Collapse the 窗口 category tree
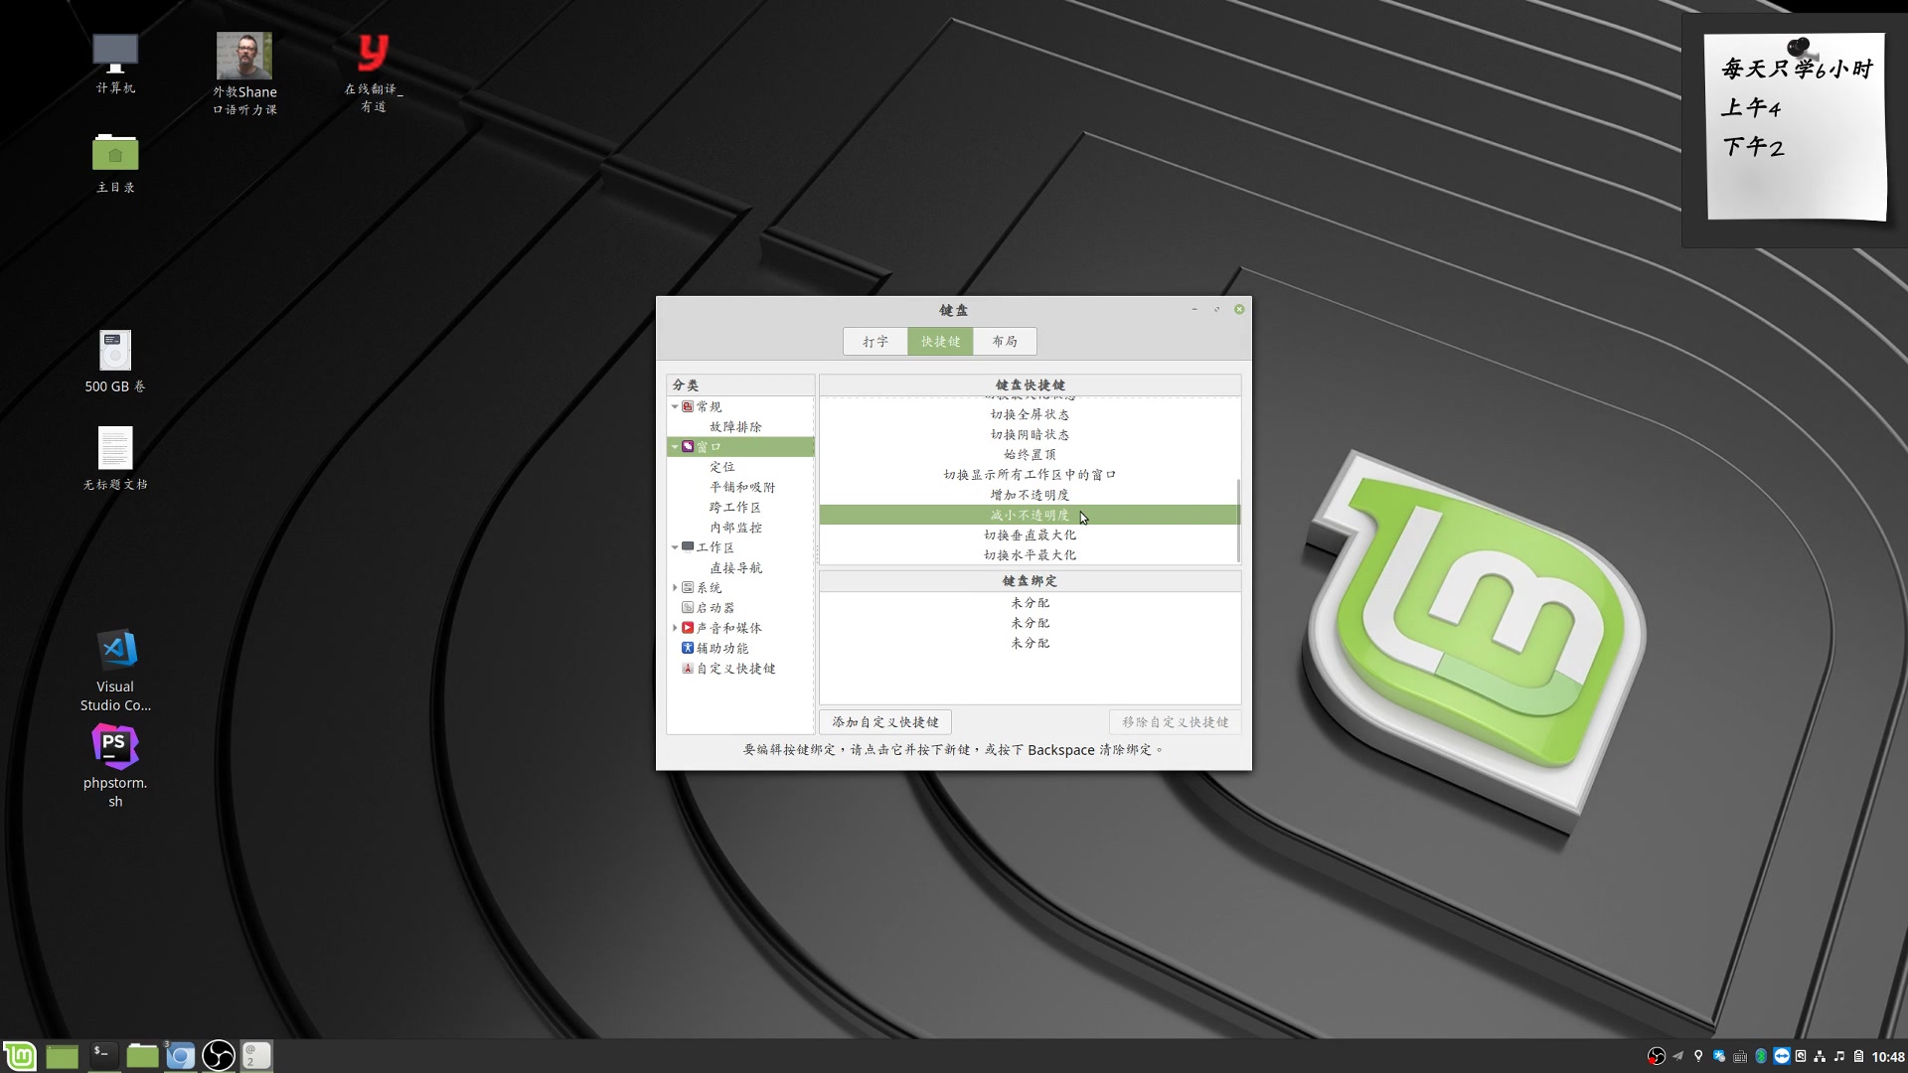1908x1073 pixels. coord(675,447)
